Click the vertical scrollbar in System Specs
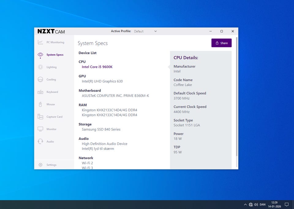Viewport: 294px width, 209px height. tap(236, 98)
